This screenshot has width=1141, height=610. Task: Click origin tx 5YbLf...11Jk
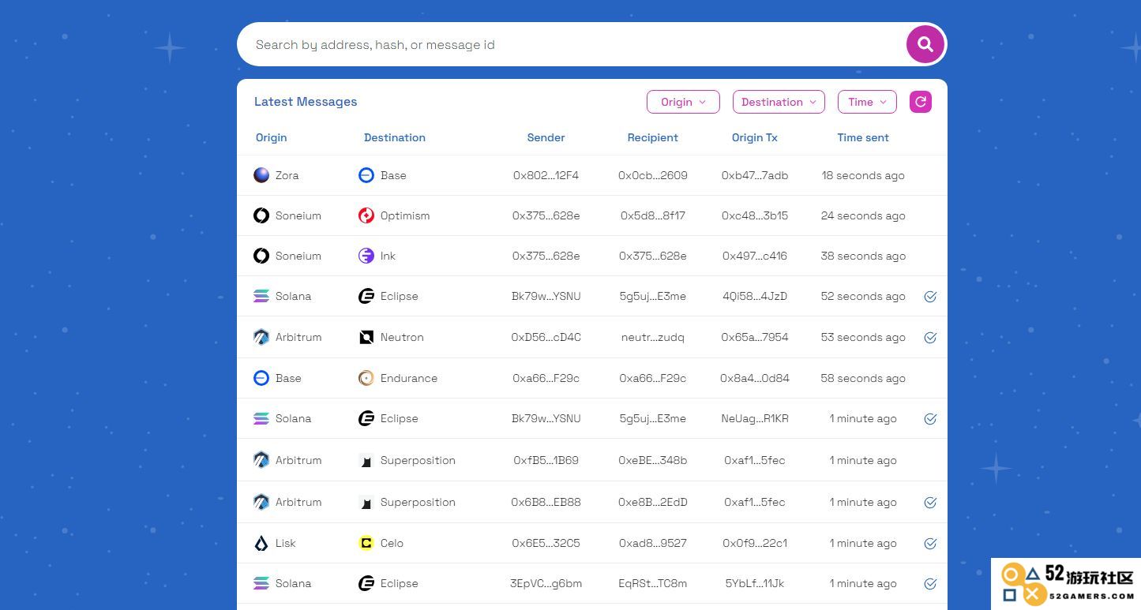755,583
